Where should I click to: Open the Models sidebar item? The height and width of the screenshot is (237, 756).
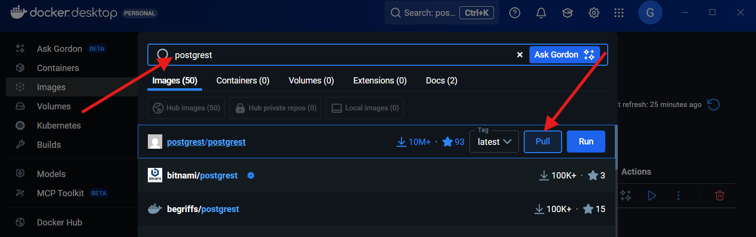pos(51,174)
